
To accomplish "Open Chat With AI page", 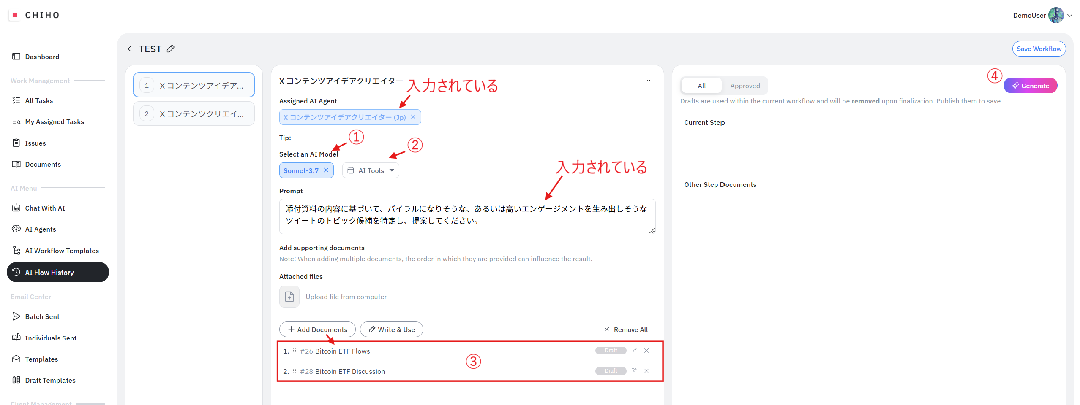I will point(45,208).
